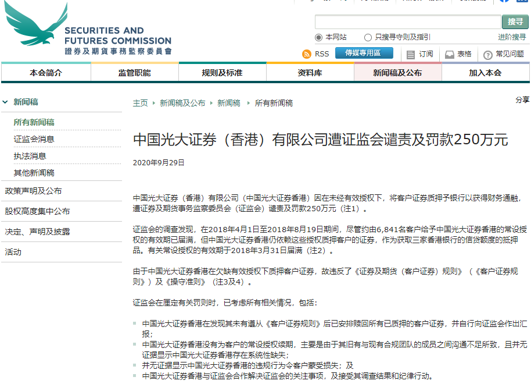Open the 规则及标准 menu

point(222,73)
